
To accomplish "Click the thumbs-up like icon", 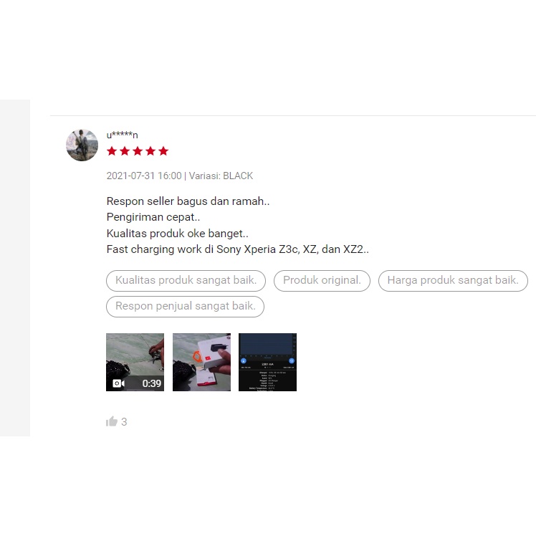I will [x=112, y=421].
